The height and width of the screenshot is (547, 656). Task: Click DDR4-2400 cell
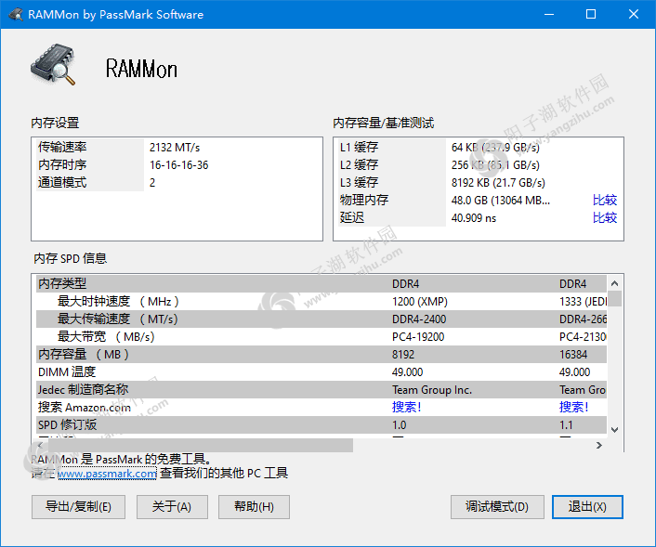coord(419,319)
